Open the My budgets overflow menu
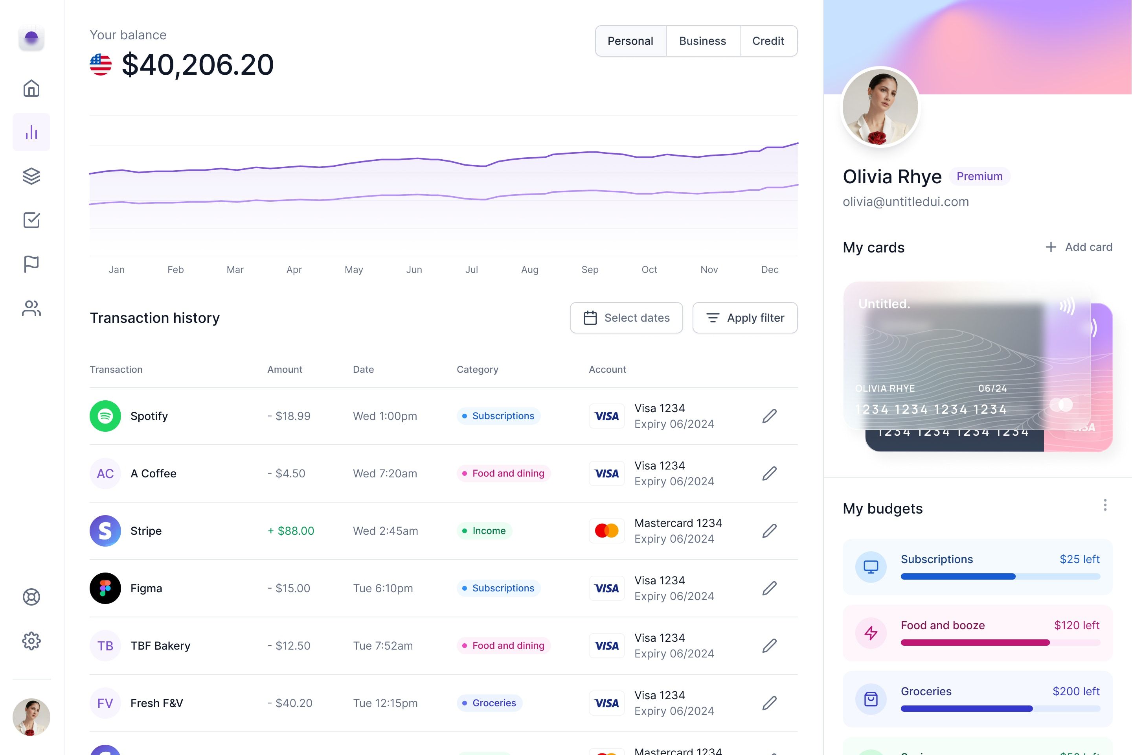 pyautogui.click(x=1105, y=505)
